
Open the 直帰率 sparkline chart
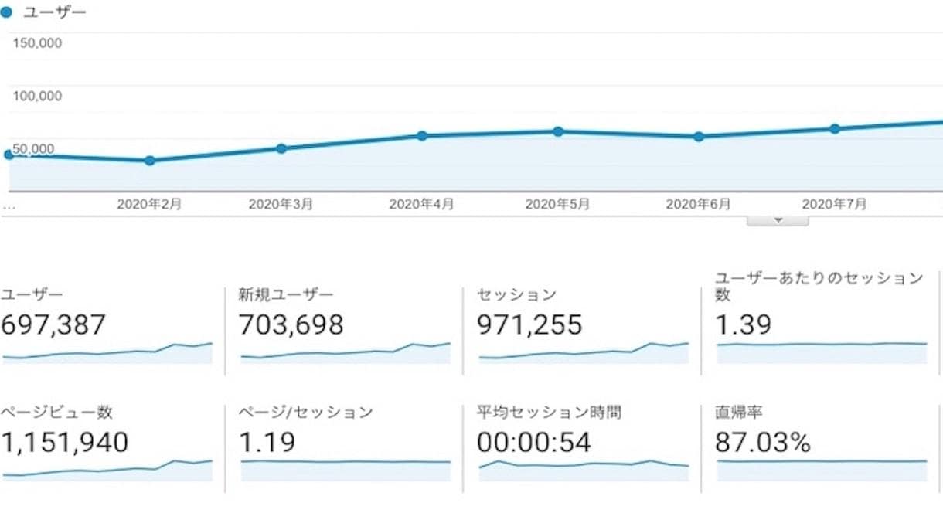click(x=822, y=470)
